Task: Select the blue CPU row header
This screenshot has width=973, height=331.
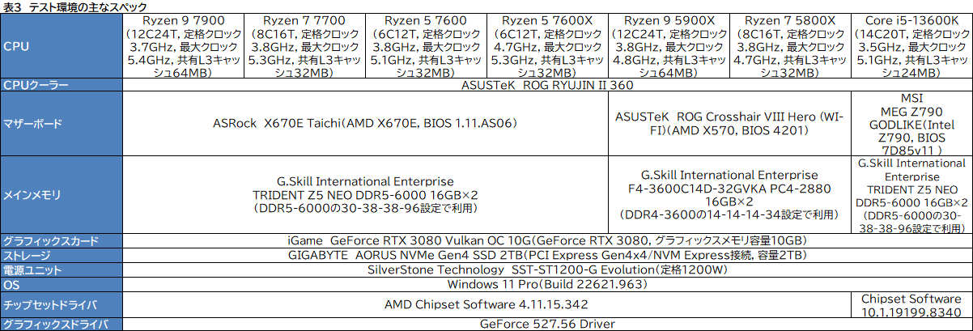Action: 61,46
